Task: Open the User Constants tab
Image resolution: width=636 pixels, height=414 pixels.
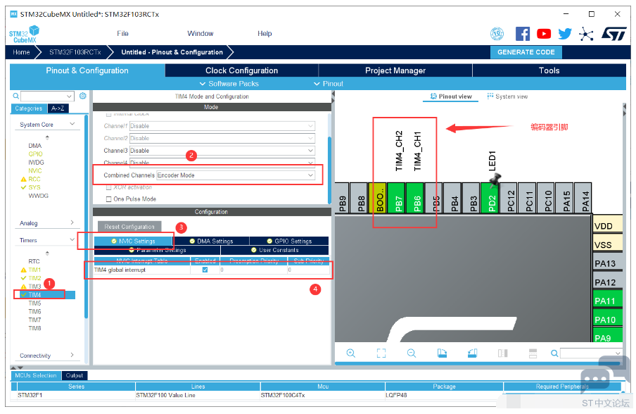Action: point(274,250)
